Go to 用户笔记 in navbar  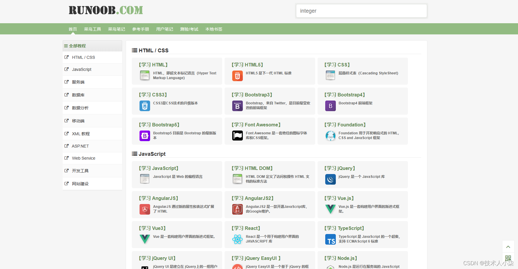(x=165, y=29)
